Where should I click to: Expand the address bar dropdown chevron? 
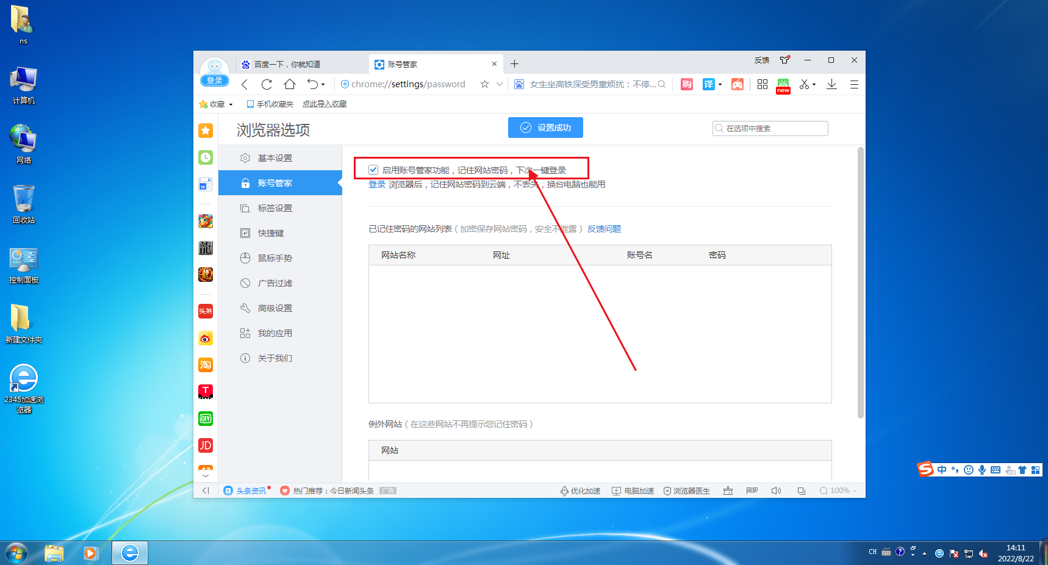pos(500,84)
